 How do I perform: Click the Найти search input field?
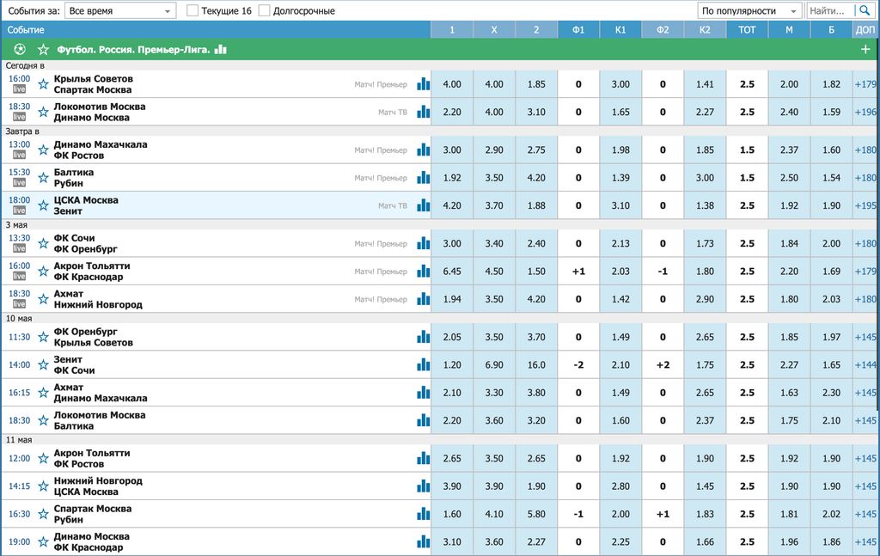pyautogui.click(x=831, y=10)
